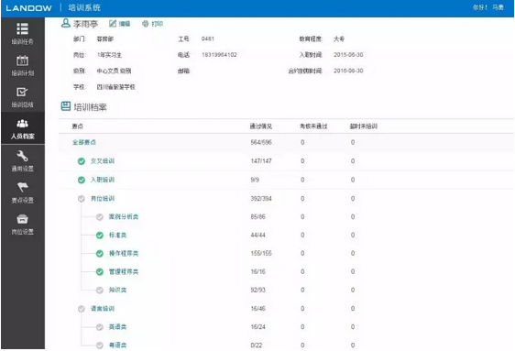Click the value 92/93

click(257, 291)
